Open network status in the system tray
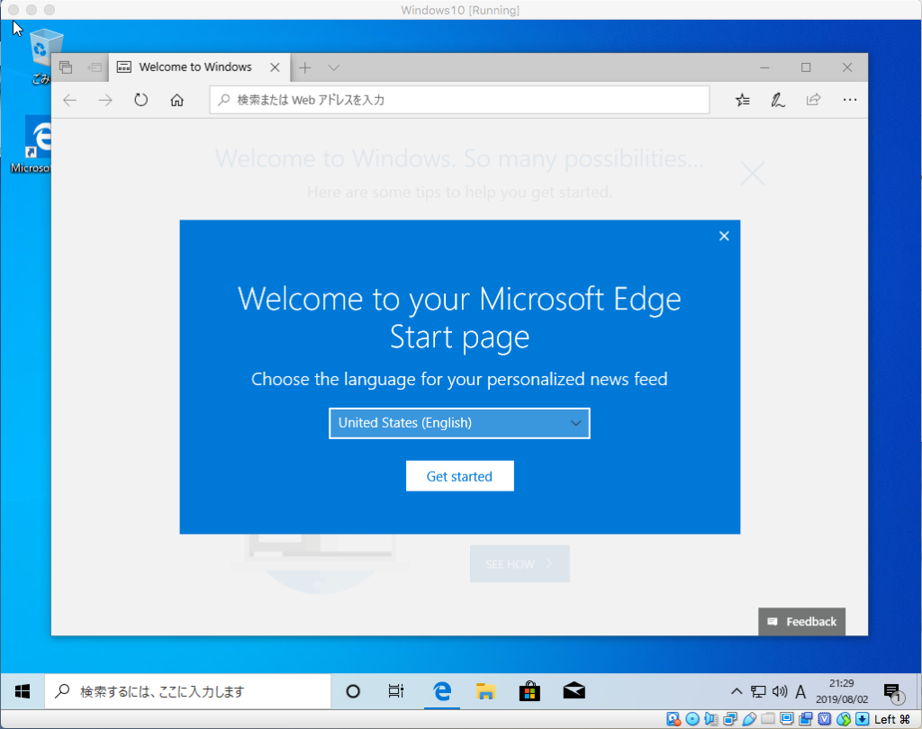 [758, 691]
